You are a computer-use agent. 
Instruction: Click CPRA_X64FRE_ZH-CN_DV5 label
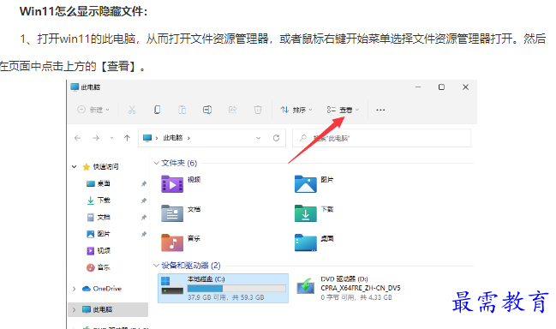[x=361, y=288]
